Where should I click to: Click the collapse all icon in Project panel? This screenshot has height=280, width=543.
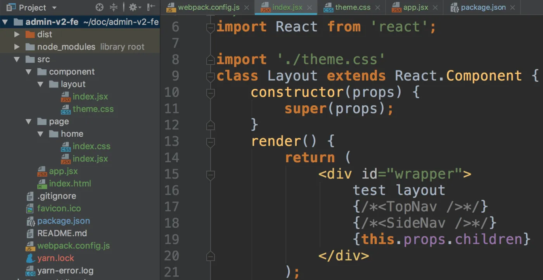coord(114,7)
